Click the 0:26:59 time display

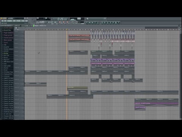[61, 19]
